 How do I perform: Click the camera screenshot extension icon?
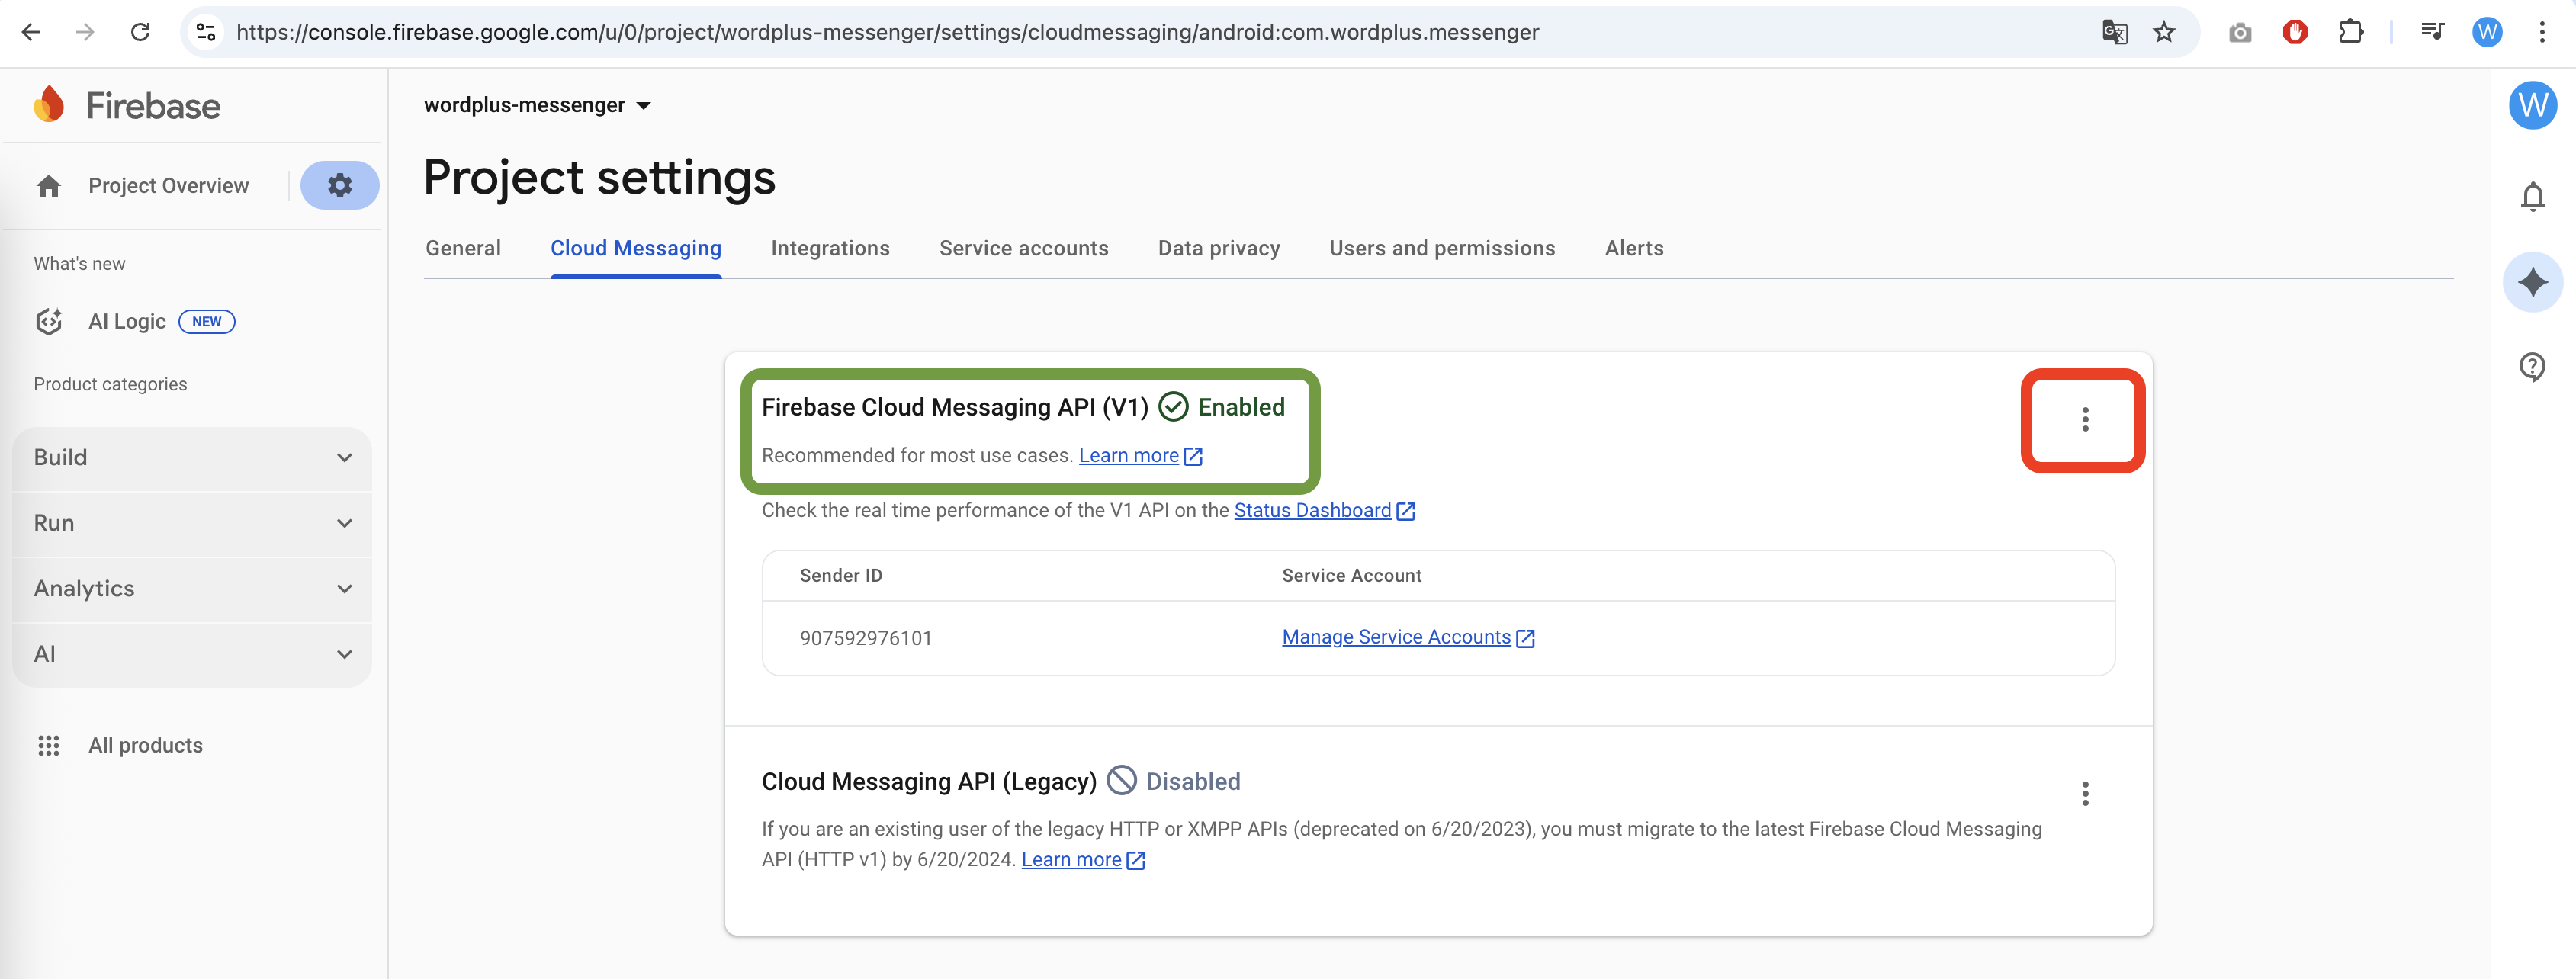point(2240,33)
